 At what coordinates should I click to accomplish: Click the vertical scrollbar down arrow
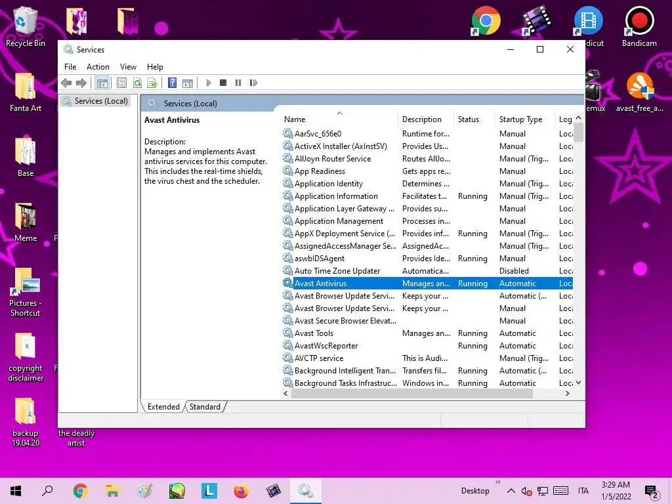tap(579, 383)
